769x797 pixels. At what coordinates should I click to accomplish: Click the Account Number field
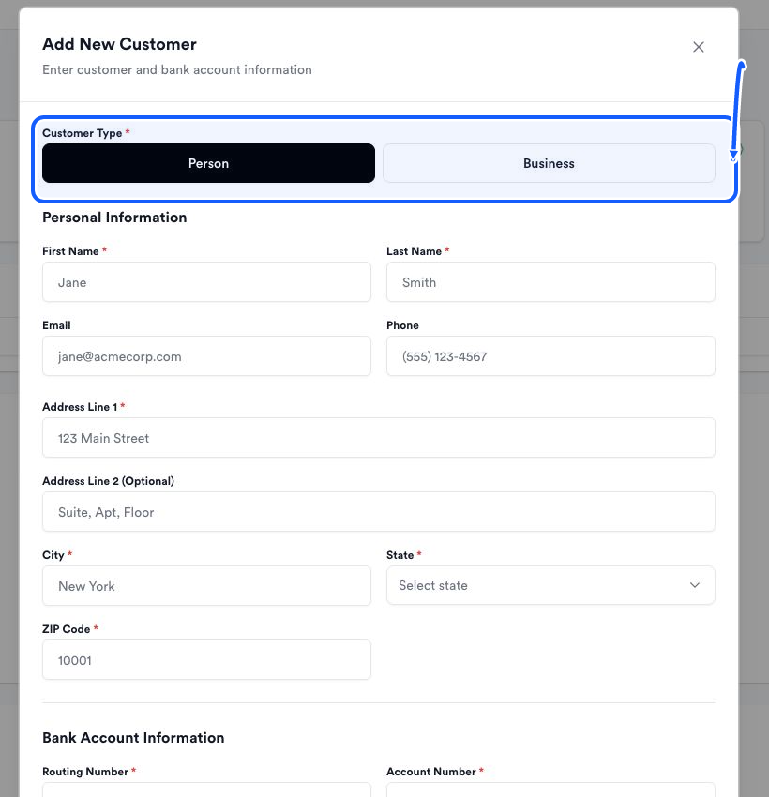click(550, 789)
